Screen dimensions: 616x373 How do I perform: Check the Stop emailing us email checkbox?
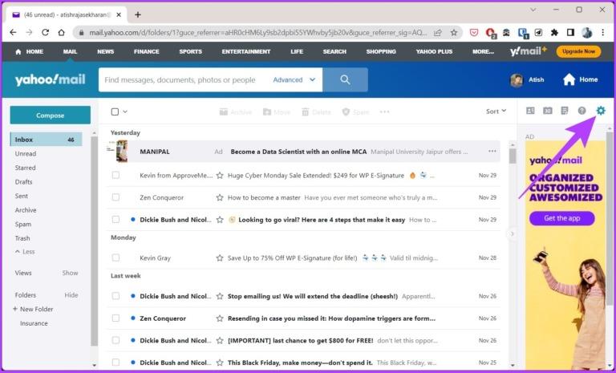point(115,295)
